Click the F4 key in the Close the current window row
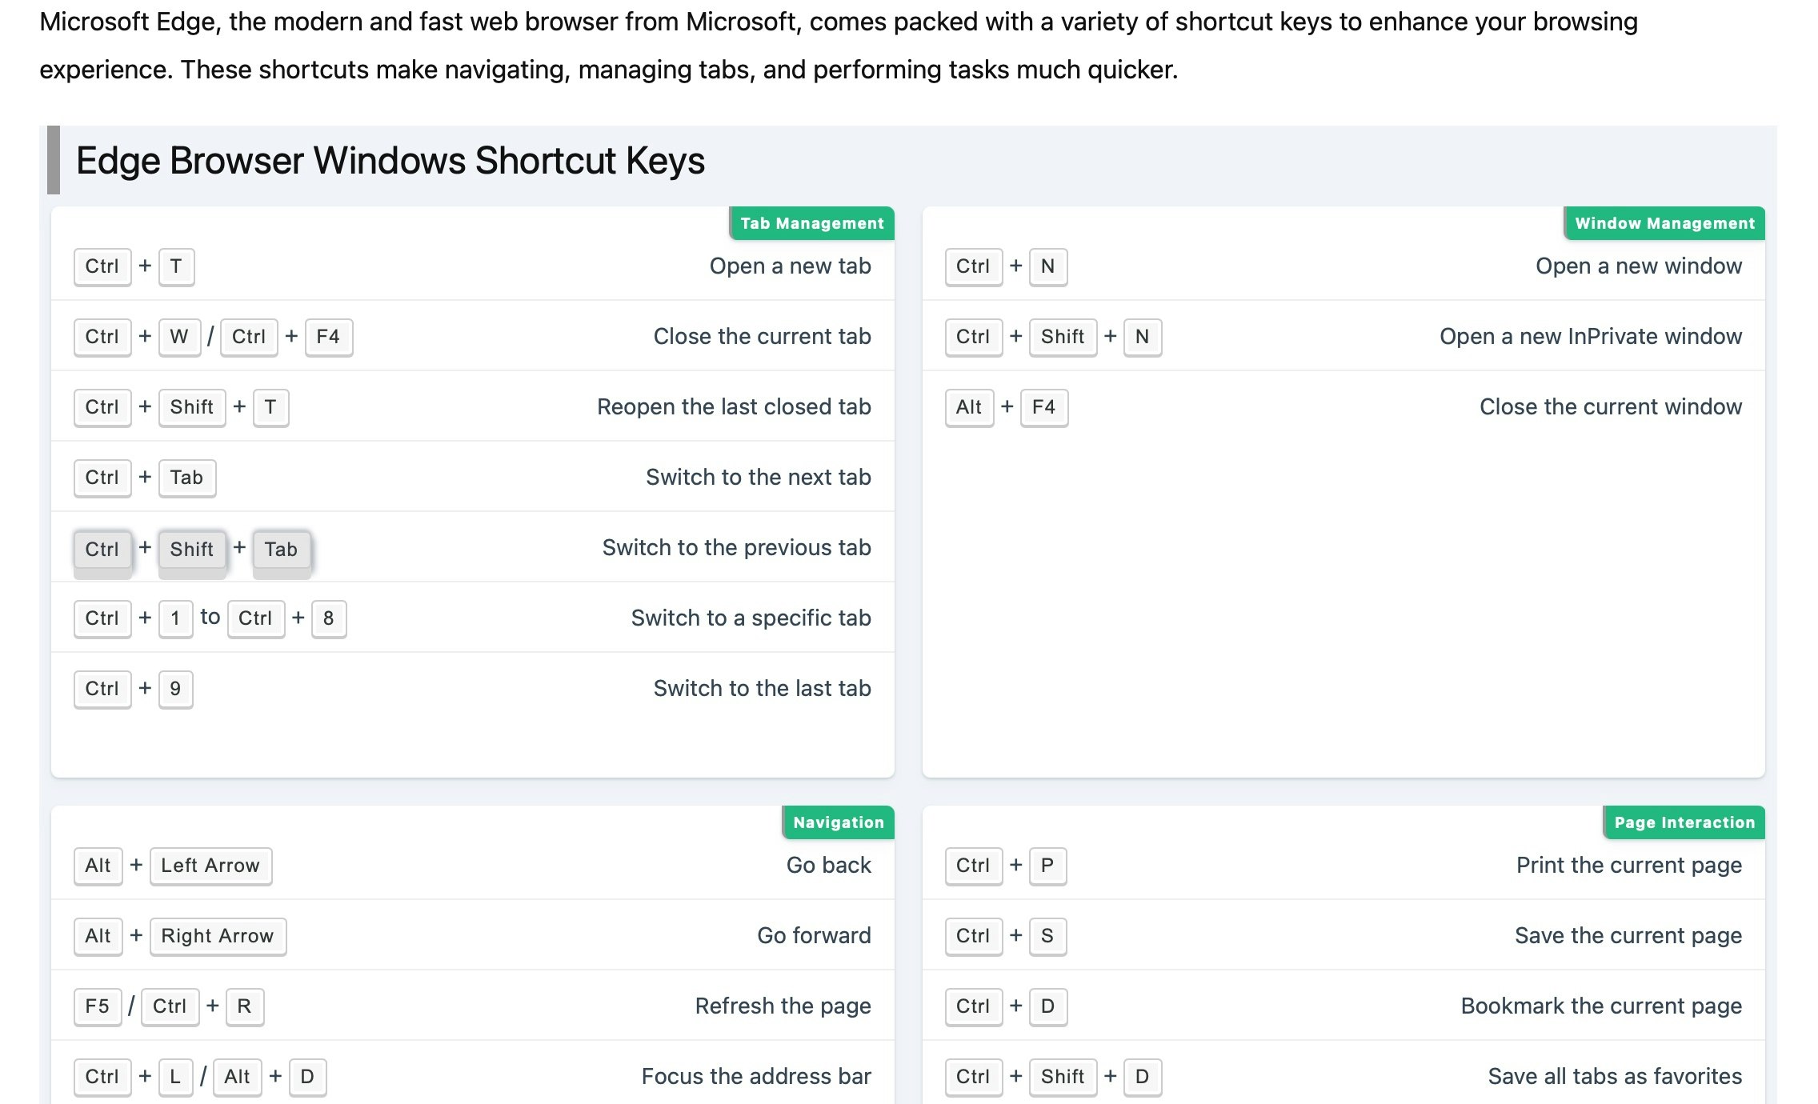The width and height of the screenshot is (1818, 1104). point(1044,407)
